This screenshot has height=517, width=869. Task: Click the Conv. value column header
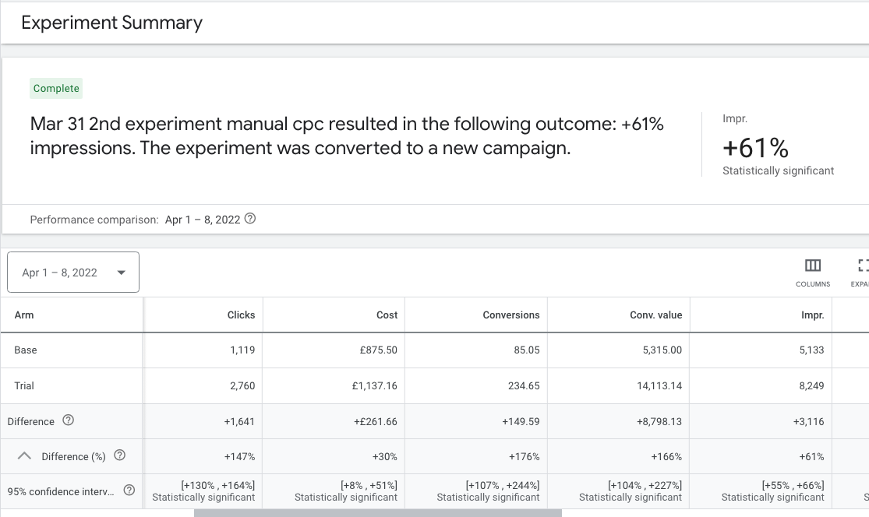click(x=655, y=315)
